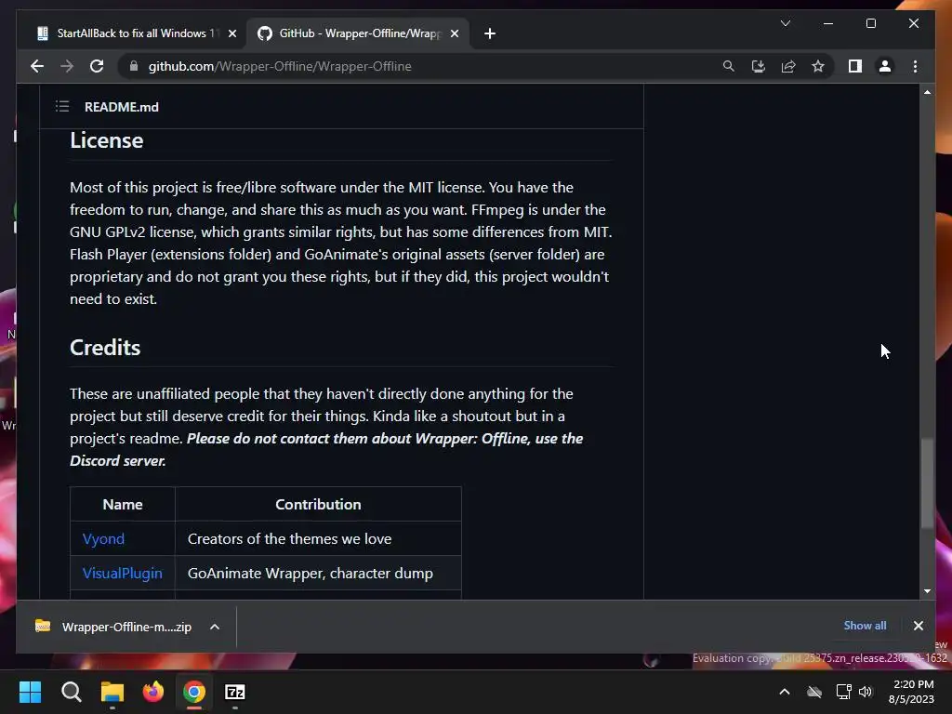This screenshot has width=952, height=714.
Task: Open the Chrome profile menu
Action: click(x=885, y=66)
